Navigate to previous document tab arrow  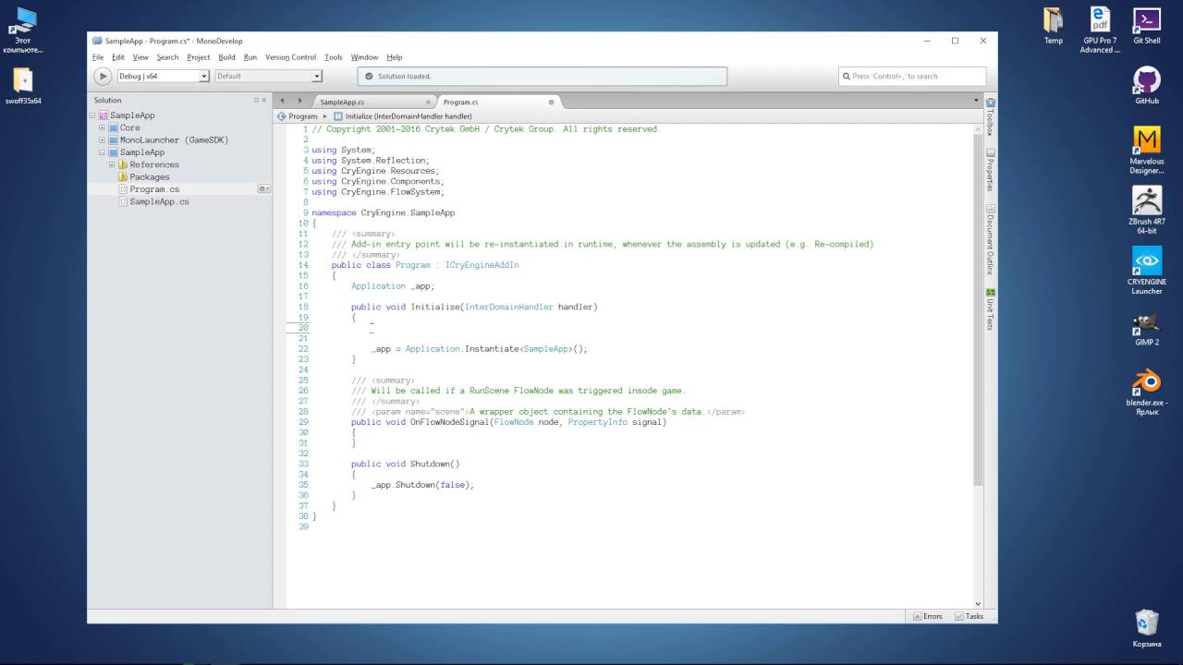click(283, 101)
